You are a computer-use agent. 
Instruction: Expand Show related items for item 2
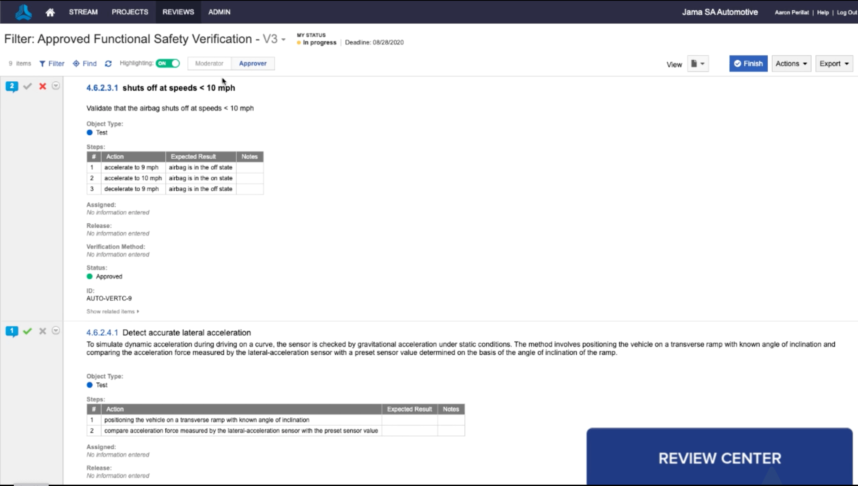(112, 311)
